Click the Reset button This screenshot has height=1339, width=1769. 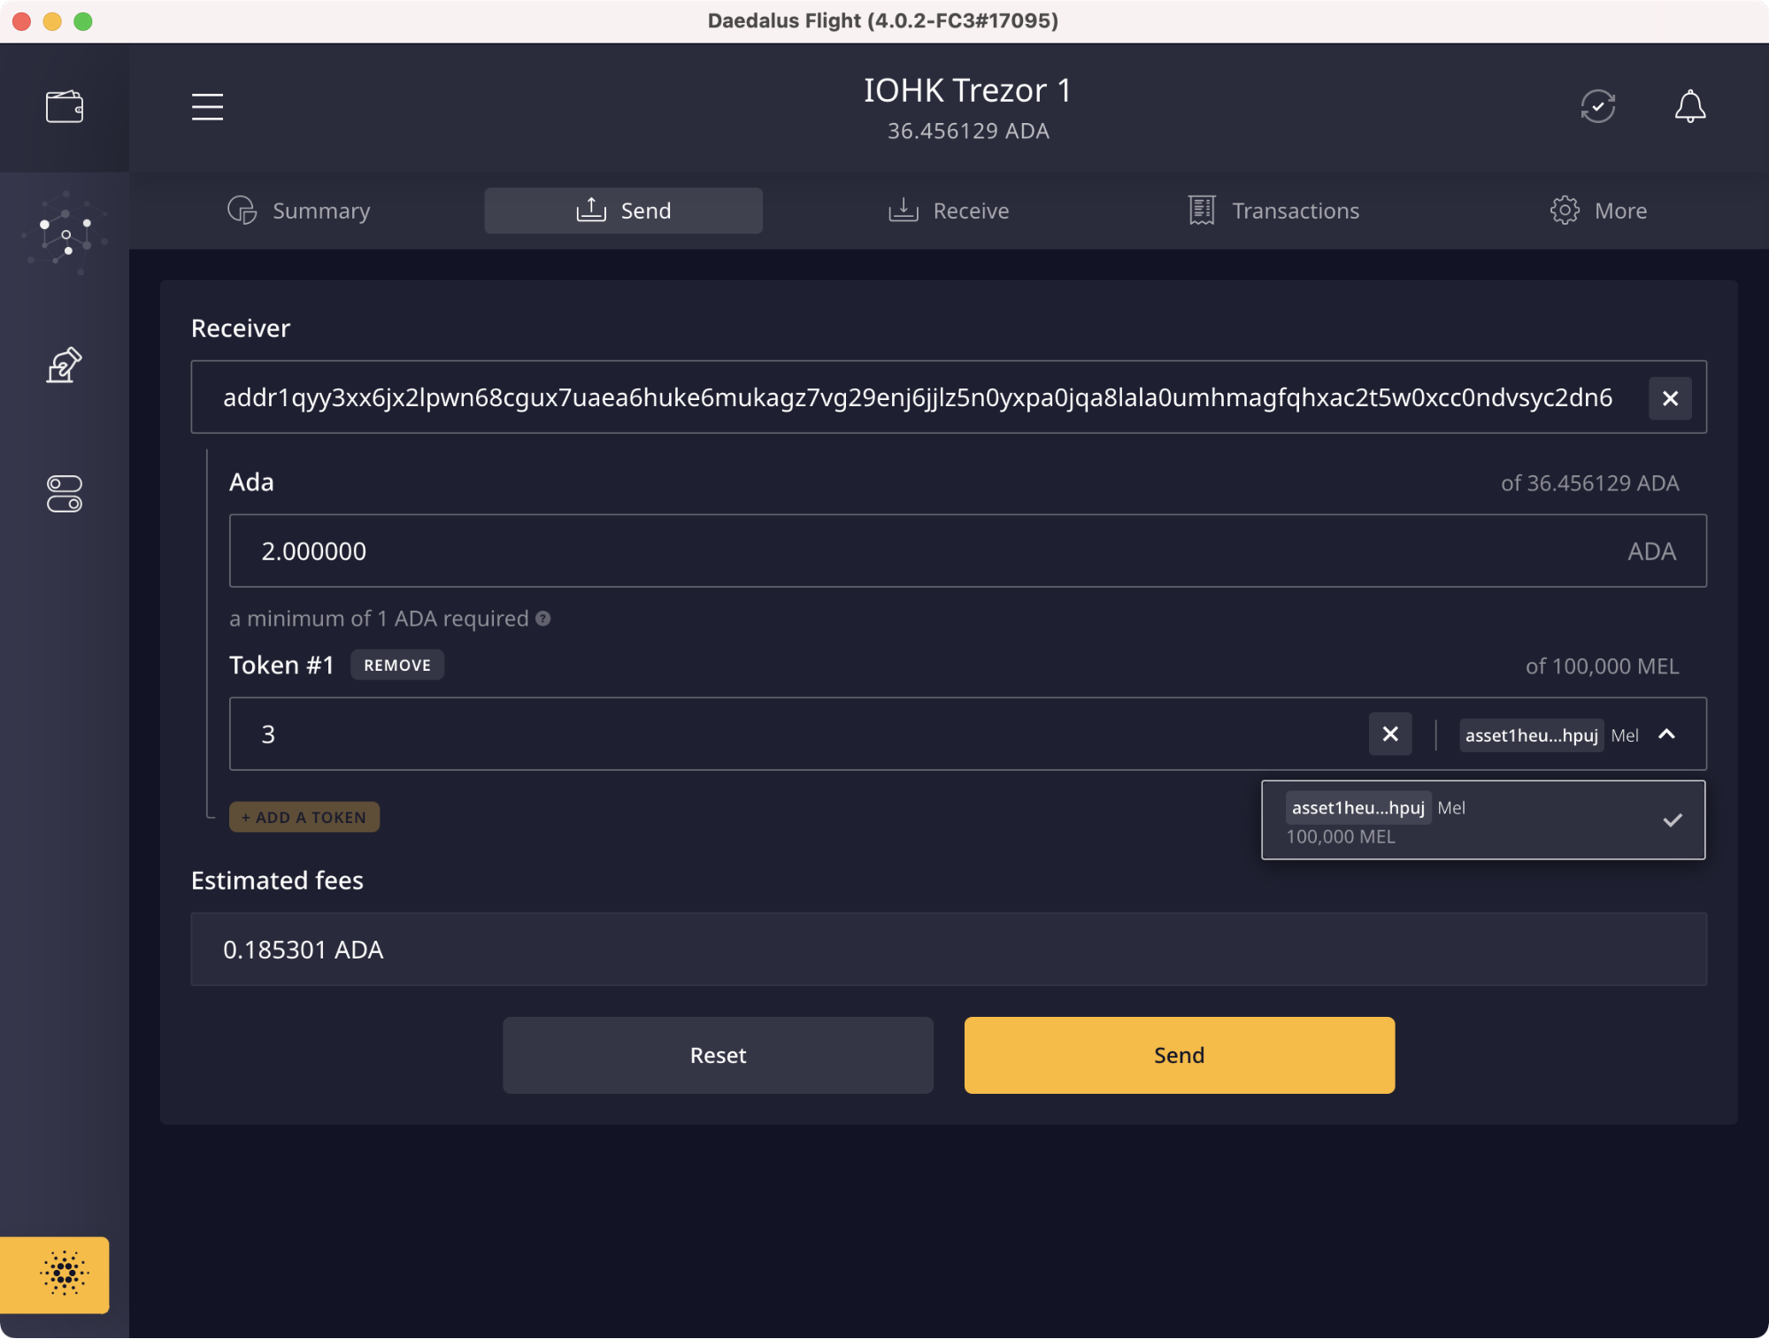coord(718,1055)
